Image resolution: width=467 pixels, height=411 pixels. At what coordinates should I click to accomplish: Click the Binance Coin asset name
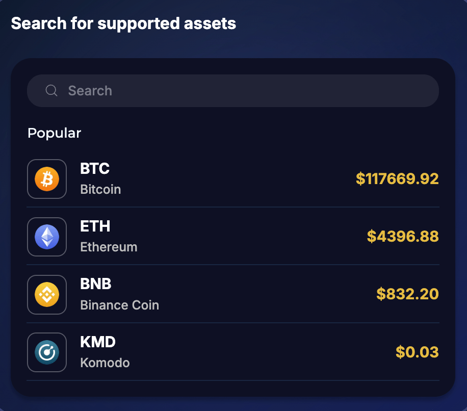(x=119, y=305)
